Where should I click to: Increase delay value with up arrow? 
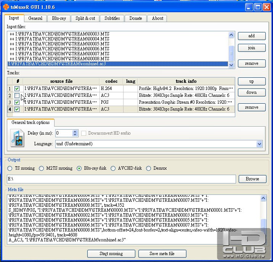tap(75, 132)
